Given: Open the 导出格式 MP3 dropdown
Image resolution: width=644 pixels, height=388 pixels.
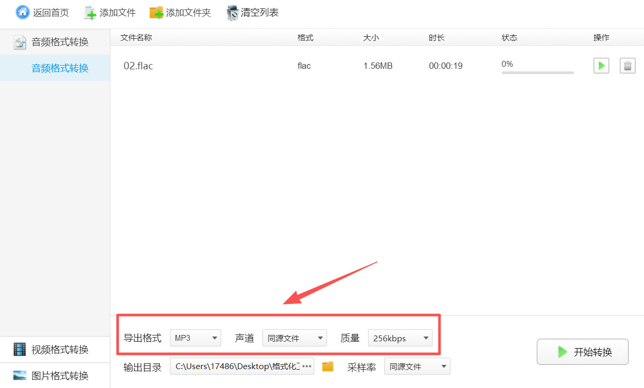Looking at the screenshot, I should coord(196,338).
